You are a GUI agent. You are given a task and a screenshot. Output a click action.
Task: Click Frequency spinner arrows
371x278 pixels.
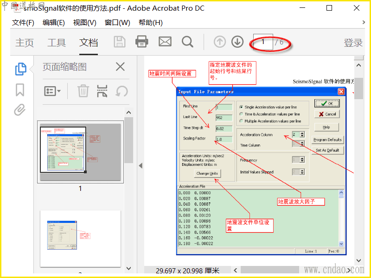[x=302, y=160]
